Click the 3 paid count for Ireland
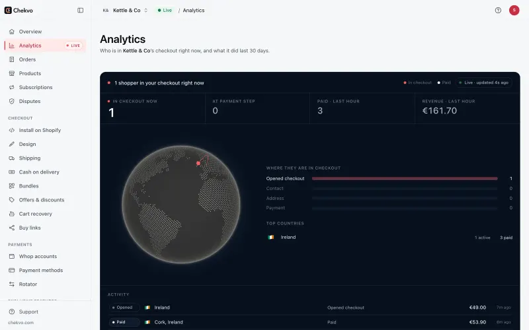 coord(506,238)
